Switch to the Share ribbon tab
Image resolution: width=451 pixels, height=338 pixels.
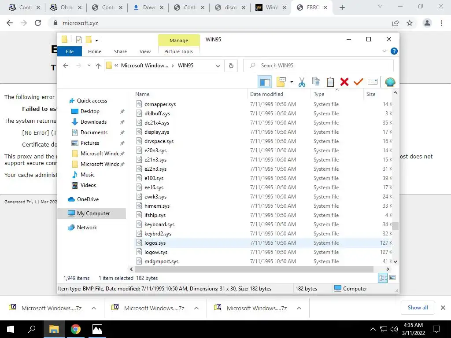(120, 51)
